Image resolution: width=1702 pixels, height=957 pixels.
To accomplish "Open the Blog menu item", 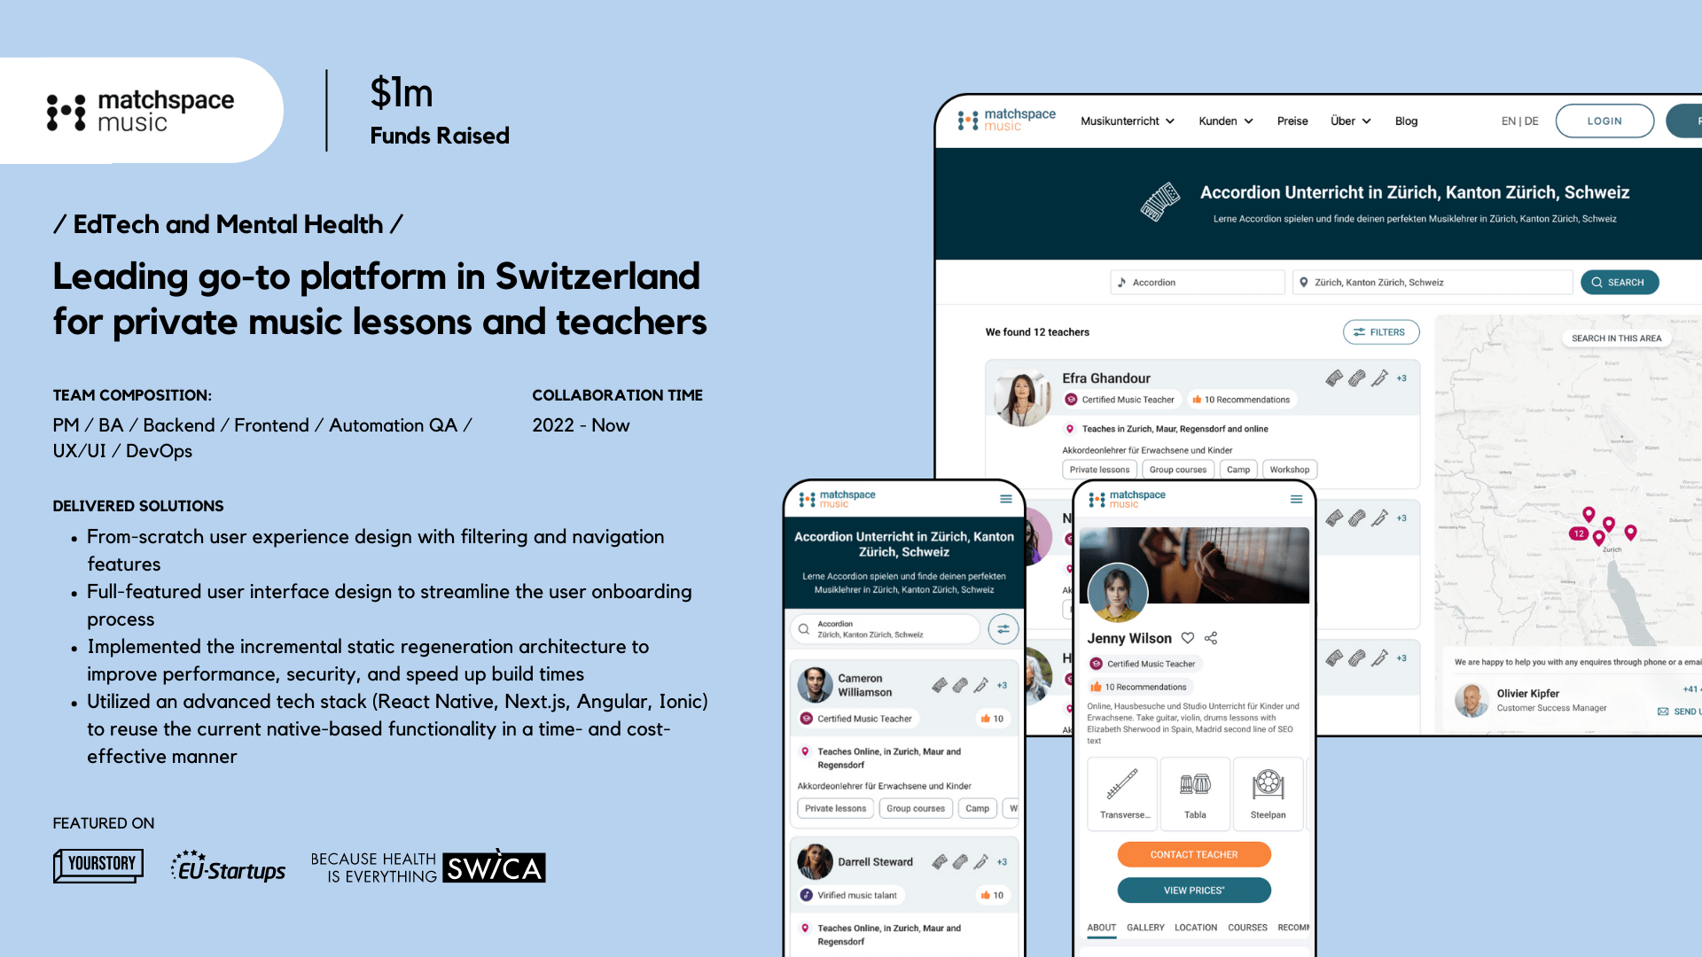I will click(x=1408, y=121).
